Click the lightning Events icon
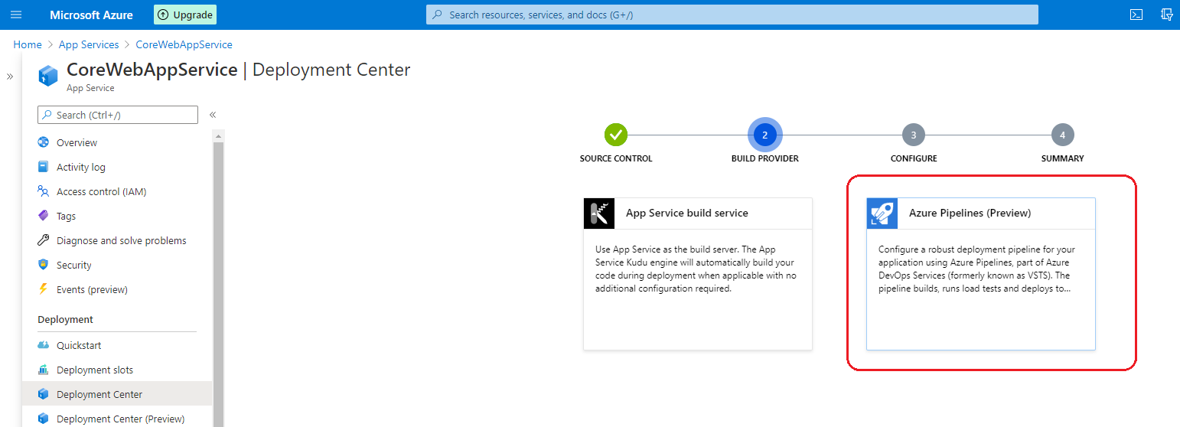This screenshot has width=1180, height=427. coord(44,289)
